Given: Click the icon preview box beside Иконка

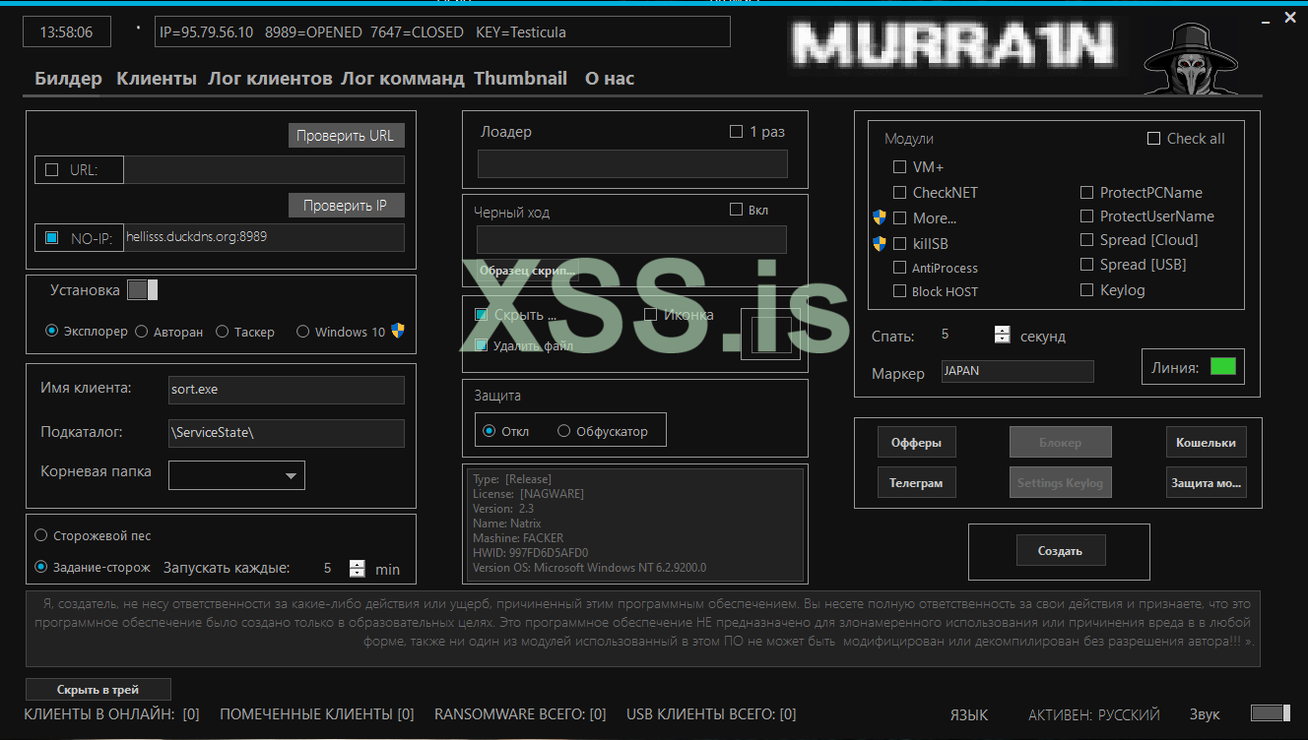Looking at the screenshot, I should coord(771,335).
